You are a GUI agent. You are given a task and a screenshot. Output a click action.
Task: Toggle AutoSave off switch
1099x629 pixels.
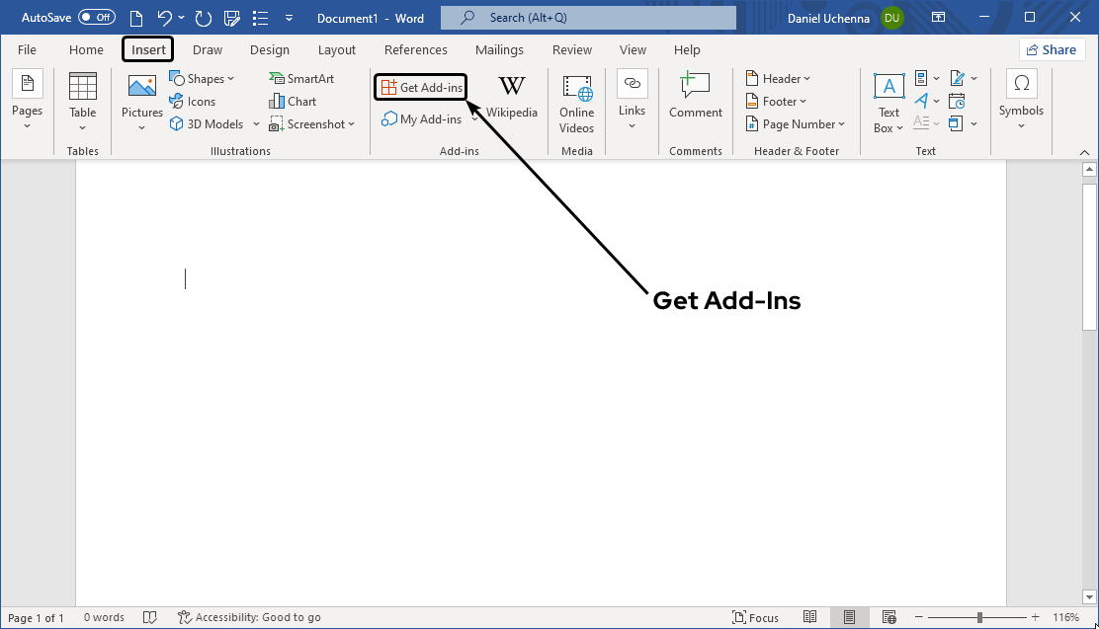(x=96, y=16)
